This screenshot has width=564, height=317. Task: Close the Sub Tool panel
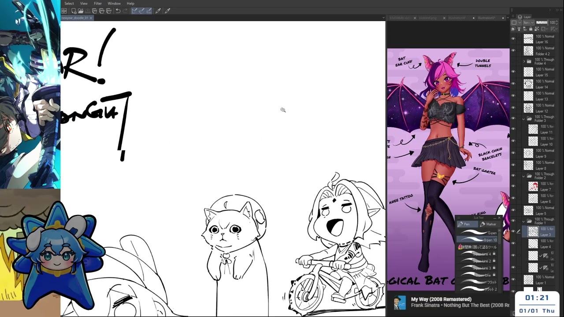pos(499,218)
